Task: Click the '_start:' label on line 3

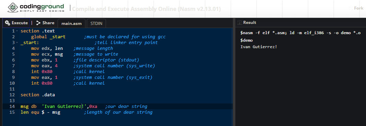Action: [29, 43]
